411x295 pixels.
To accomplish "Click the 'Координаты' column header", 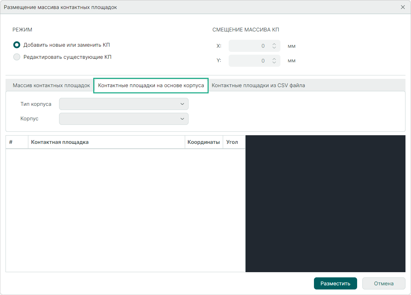I will (203, 142).
